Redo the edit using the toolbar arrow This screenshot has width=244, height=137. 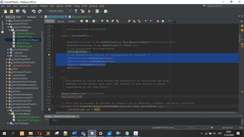(x=40, y=11)
